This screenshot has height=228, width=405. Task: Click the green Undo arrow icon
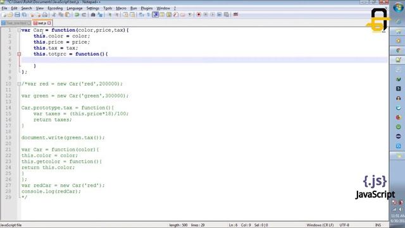[x=77, y=15]
